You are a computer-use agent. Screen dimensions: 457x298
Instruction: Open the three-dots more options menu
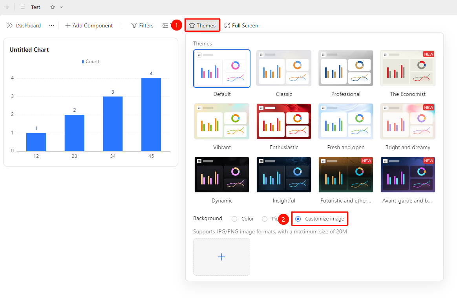tap(51, 25)
